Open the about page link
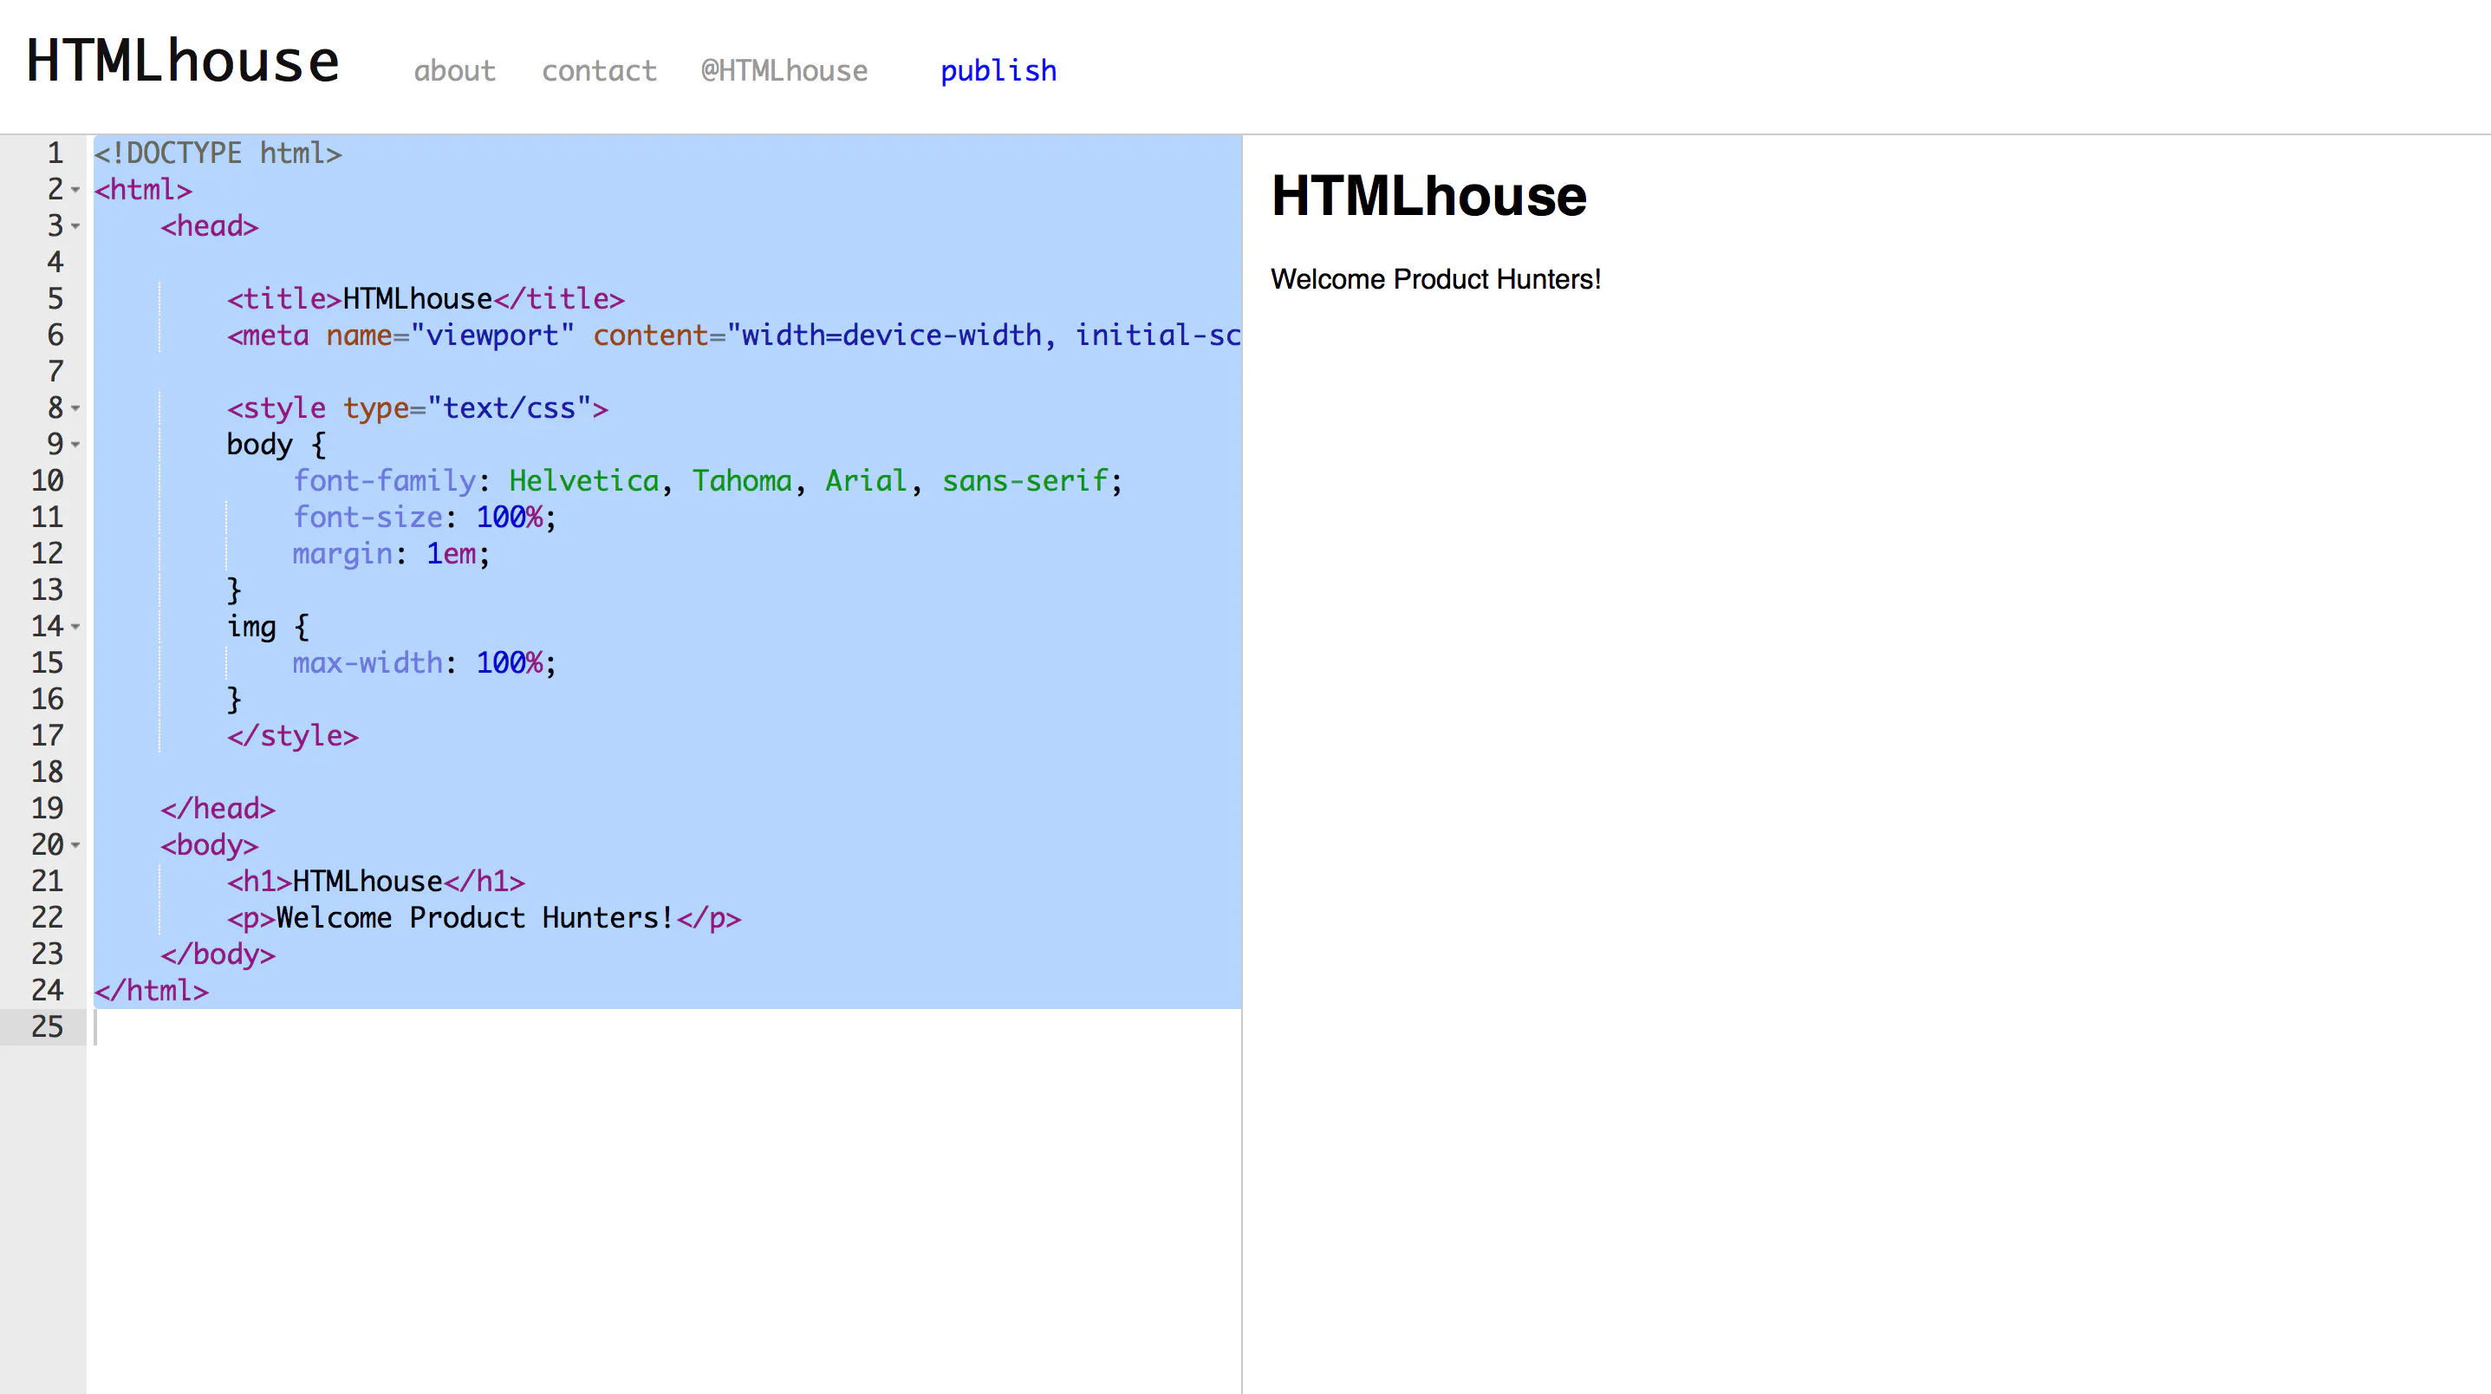 (454, 70)
